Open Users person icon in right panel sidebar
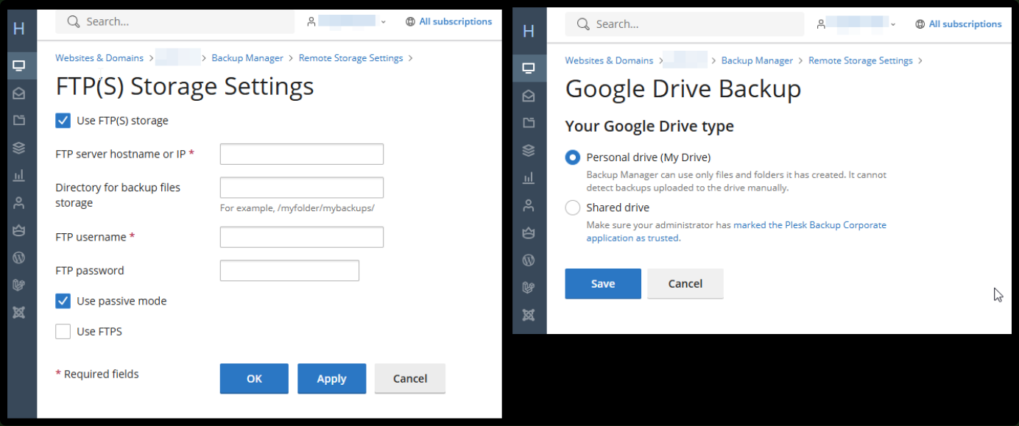This screenshot has width=1019, height=426. pos(529,205)
